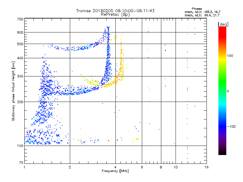Image resolution: width=243 pixels, height=182 pixels.
Task: Click the y-axis tick label '400'
Action: pos(20,58)
